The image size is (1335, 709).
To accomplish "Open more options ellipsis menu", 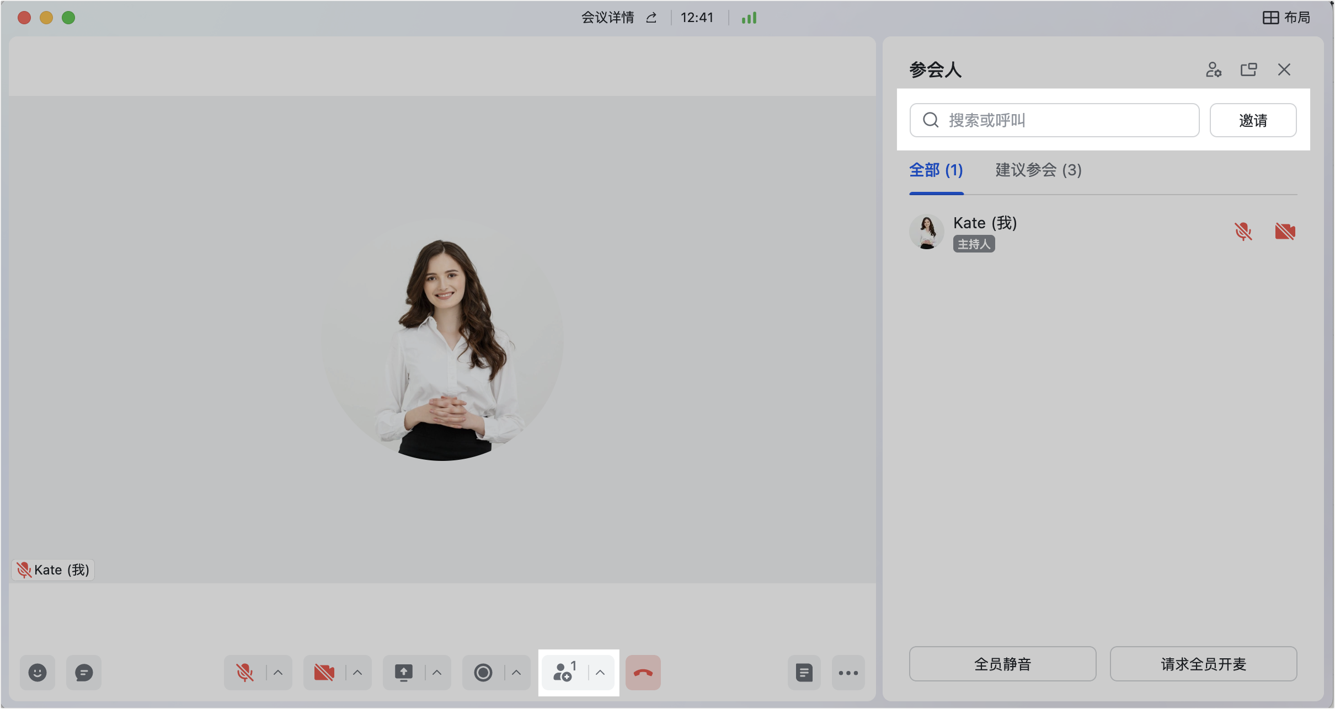I will pyautogui.click(x=848, y=672).
